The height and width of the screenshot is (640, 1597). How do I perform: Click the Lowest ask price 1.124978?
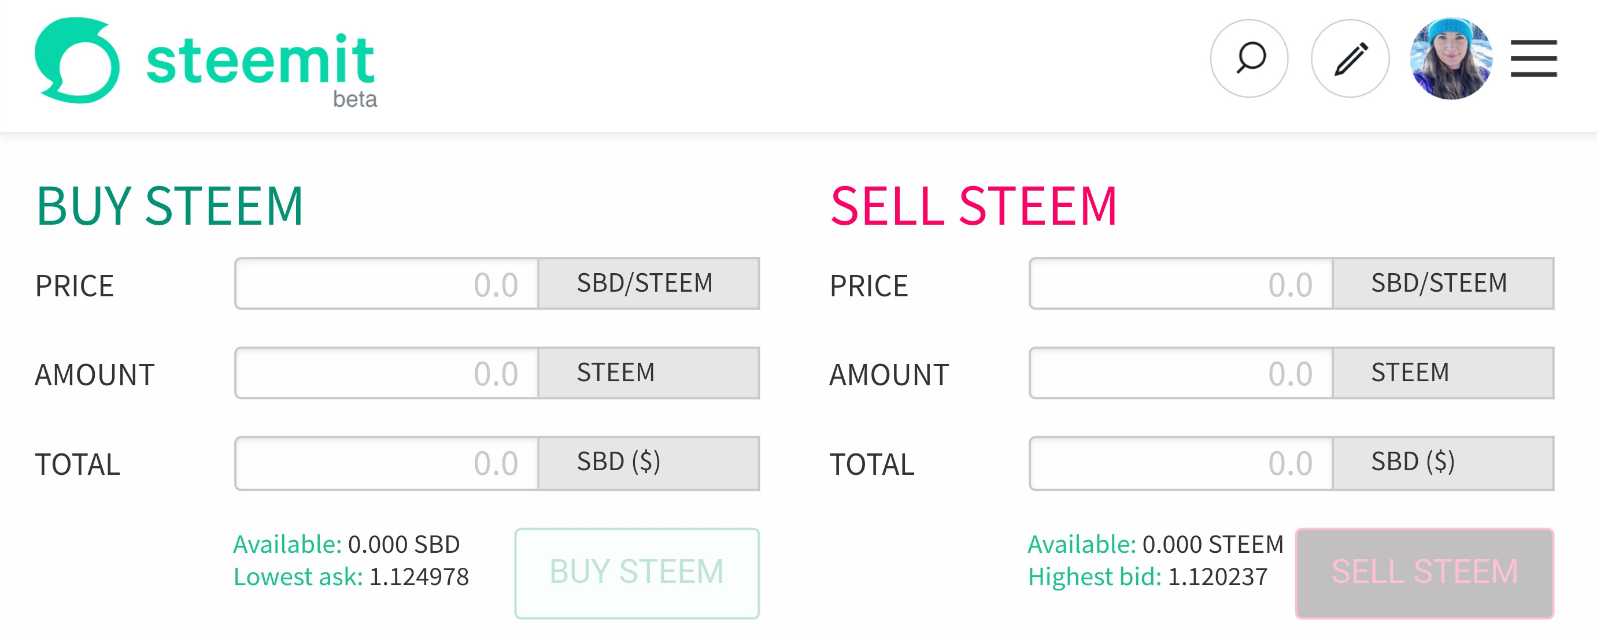pos(419,577)
